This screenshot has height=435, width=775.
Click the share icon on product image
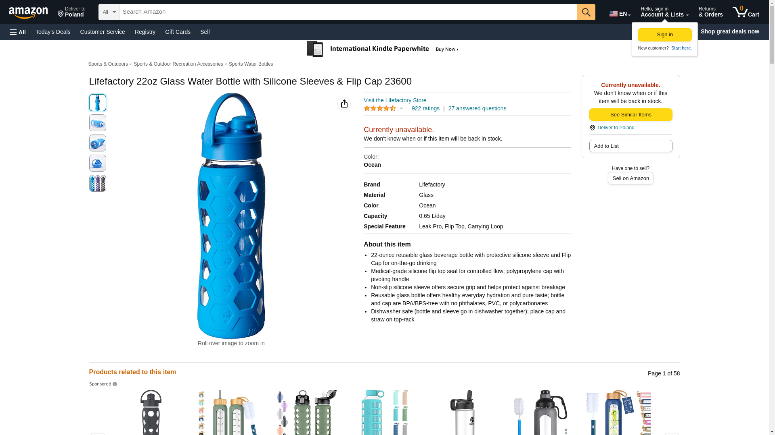pos(344,104)
